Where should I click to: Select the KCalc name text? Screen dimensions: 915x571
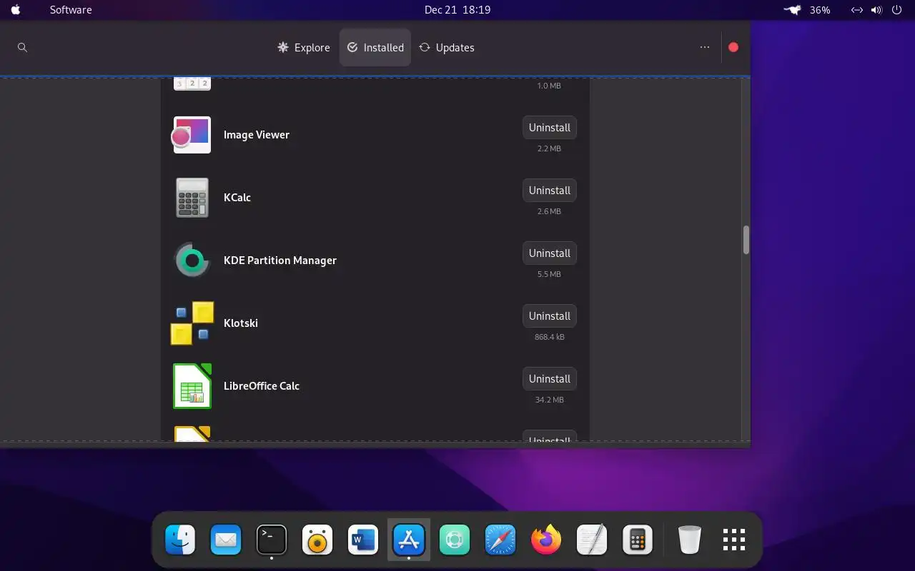point(237,198)
